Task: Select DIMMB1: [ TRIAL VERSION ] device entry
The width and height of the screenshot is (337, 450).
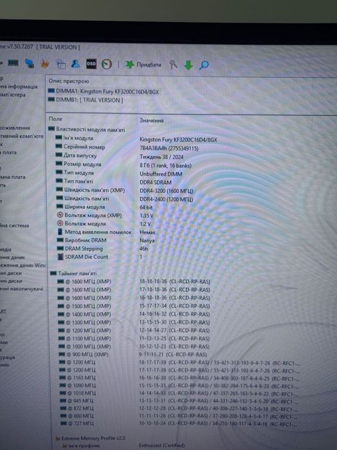Action: (86, 100)
